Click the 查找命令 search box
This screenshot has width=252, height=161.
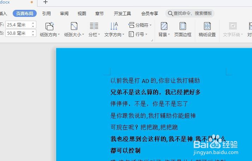pyautogui.click(x=190, y=13)
